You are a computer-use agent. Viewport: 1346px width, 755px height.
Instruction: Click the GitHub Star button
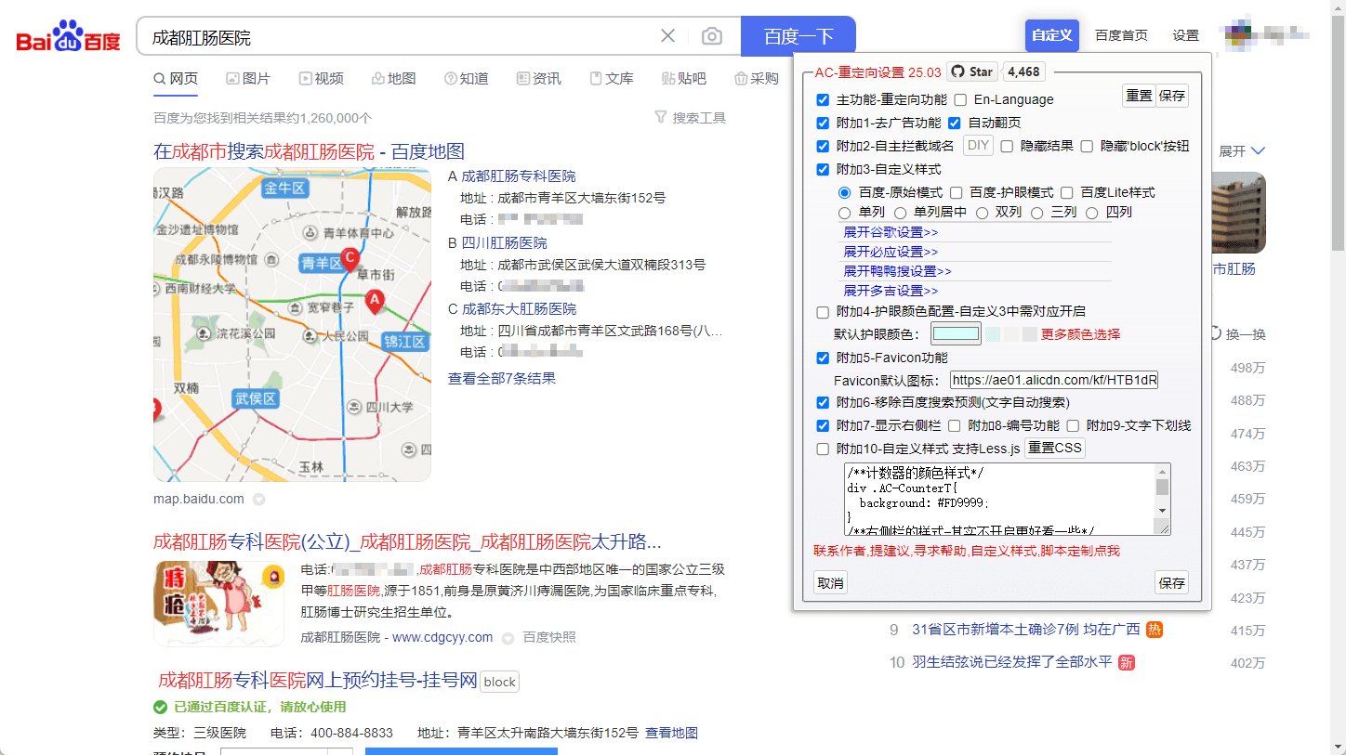pyautogui.click(x=972, y=72)
